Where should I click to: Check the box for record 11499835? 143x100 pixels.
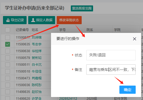(x=8, y=92)
